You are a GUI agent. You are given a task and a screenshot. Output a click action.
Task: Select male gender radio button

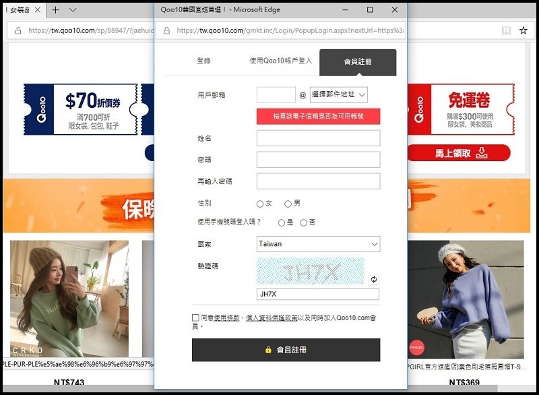[x=288, y=204]
